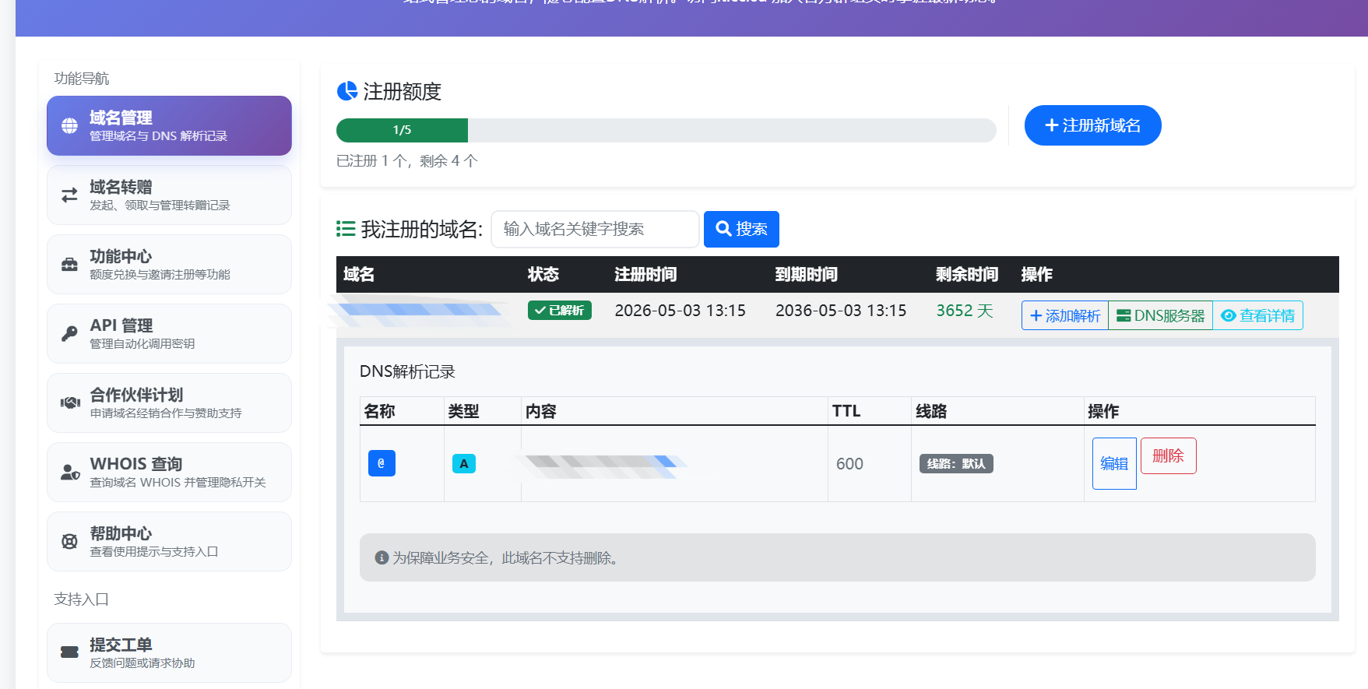Click expiry time 2036-05-03 13:15

tap(841, 311)
